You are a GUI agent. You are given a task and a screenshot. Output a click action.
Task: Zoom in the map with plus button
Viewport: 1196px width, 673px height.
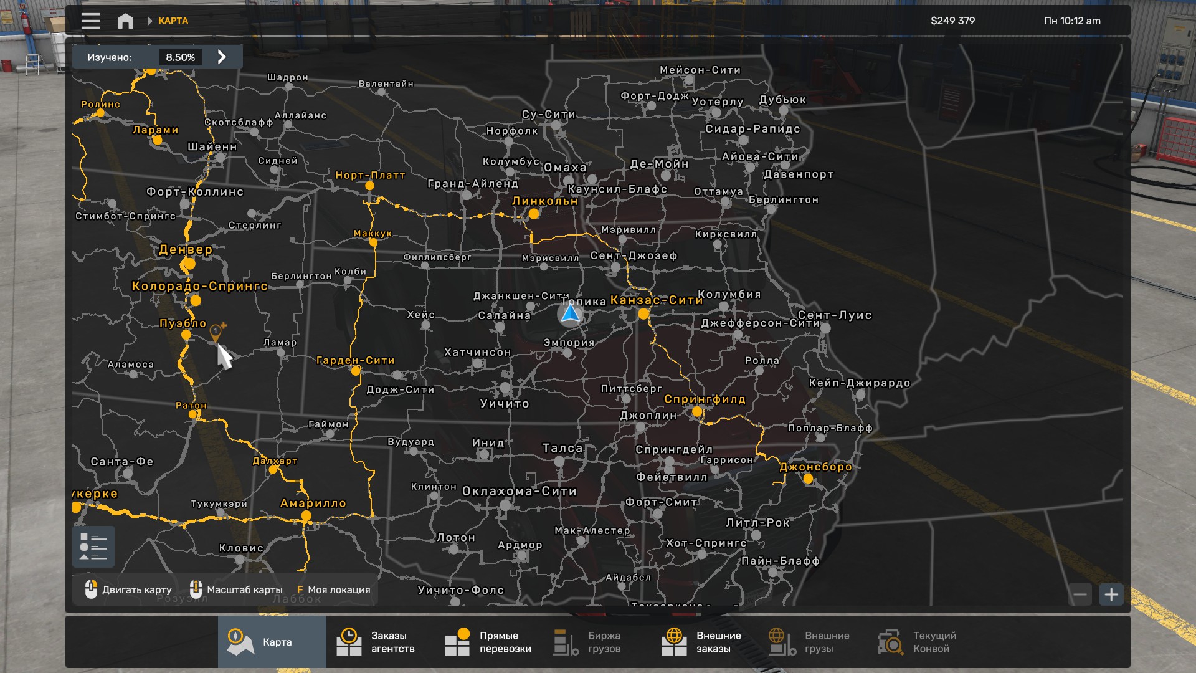pyautogui.click(x=1111, y=594)
